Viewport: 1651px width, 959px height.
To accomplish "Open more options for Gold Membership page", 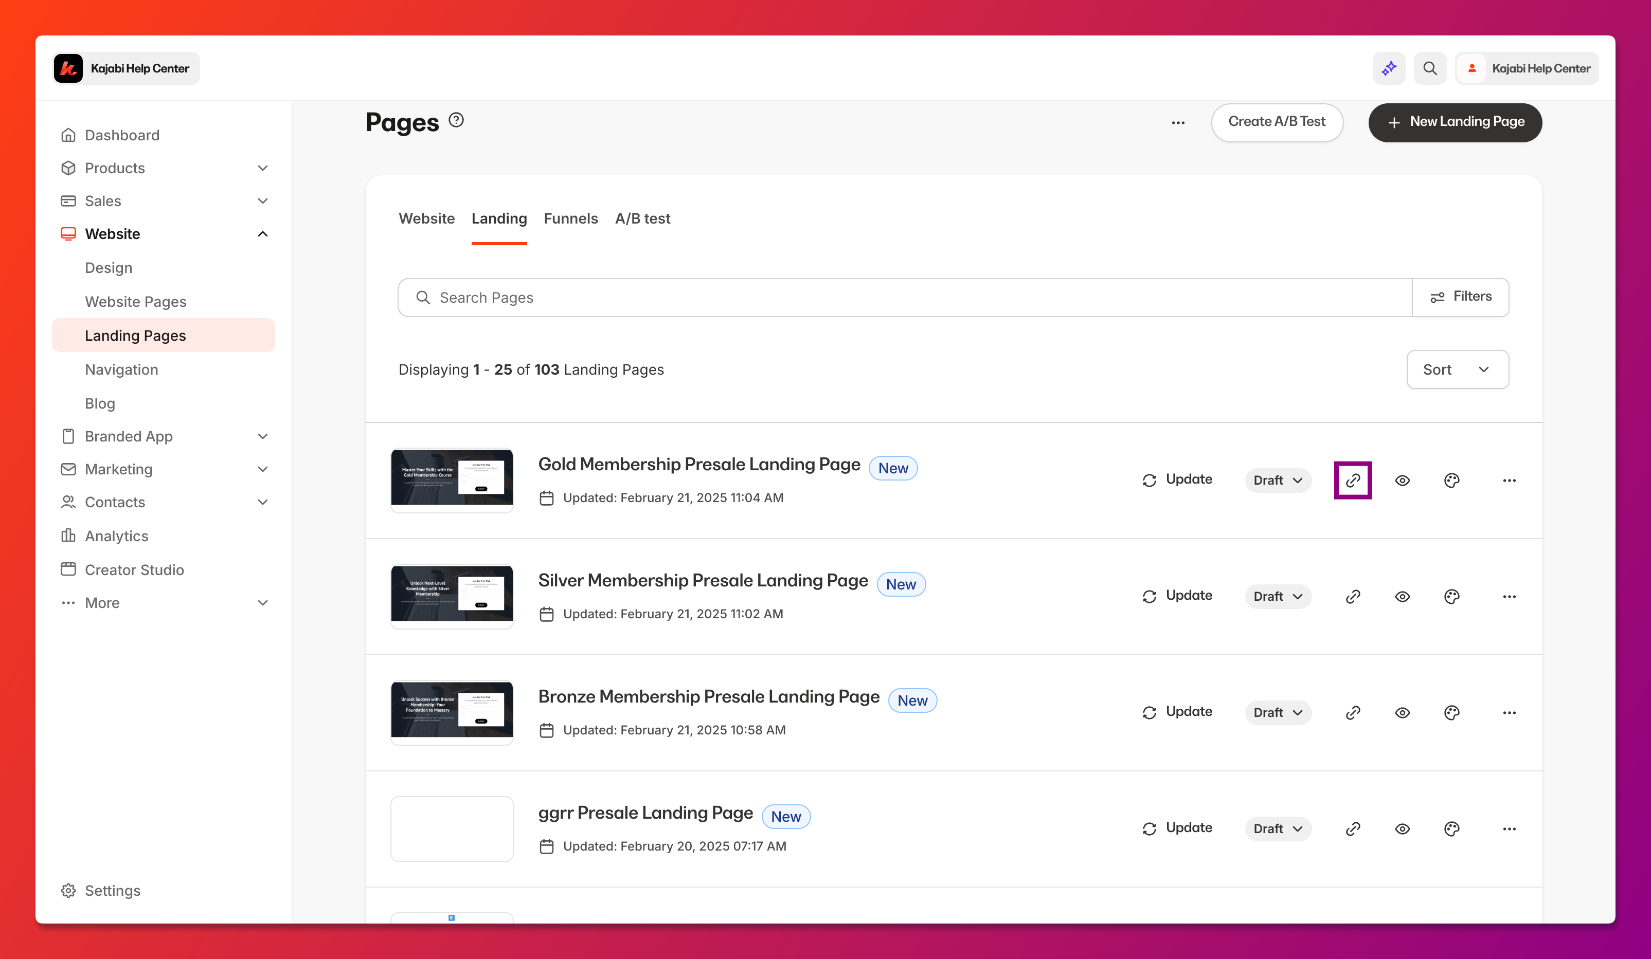I will coord(1510,481).
